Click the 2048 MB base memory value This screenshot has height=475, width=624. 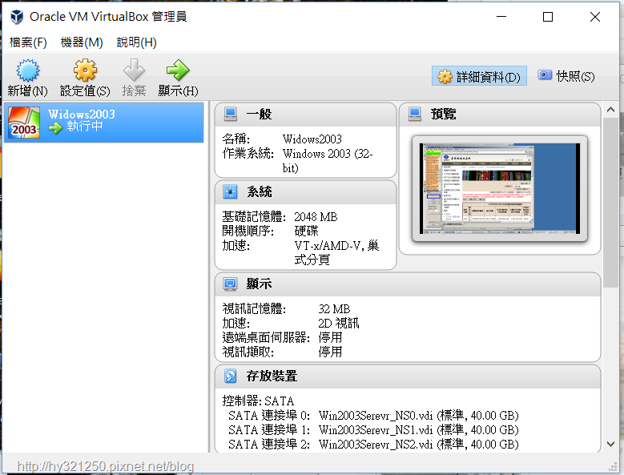click(x=316, y=217)
